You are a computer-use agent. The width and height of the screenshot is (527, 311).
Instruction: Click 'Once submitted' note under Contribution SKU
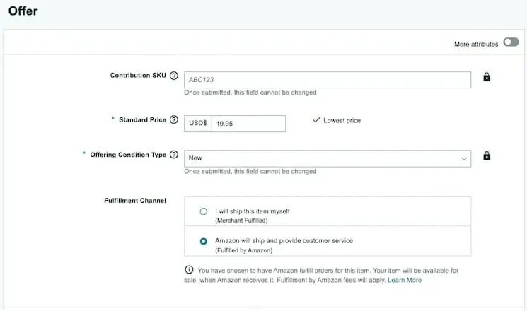pos(250,93)
